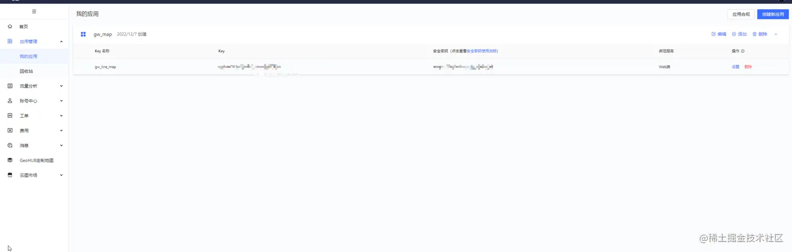This screenshot has height=252, width=792.
Task: Click 设置 for gw_line_map key
Action: pyautogui.click(x=735, y=67)
